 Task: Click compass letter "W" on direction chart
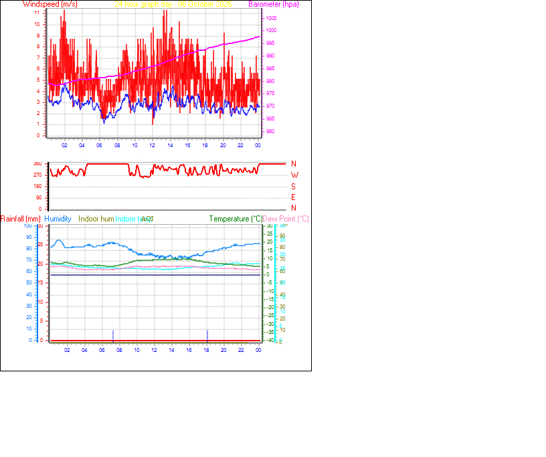(294, 175)
